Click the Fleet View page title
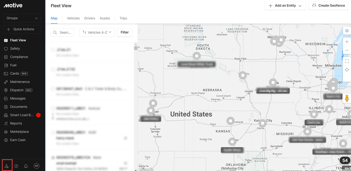 click(61, 5)
